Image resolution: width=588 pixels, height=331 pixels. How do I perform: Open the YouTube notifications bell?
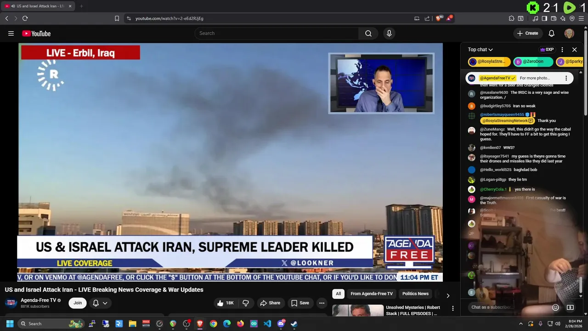[x=552, y=33]
